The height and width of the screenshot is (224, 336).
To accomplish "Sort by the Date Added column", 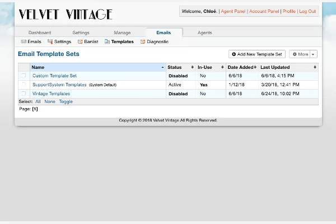I will click(242, 67).
